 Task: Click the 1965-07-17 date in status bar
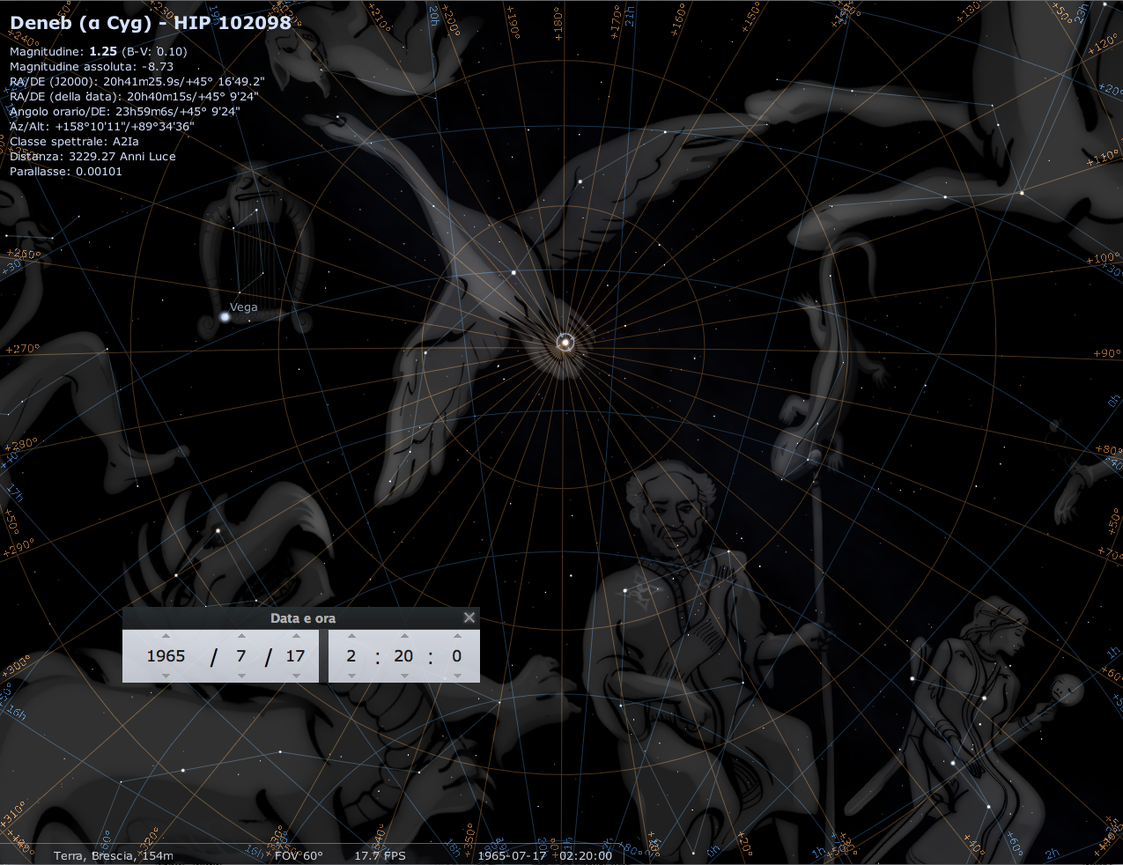[x=512, y=855]
